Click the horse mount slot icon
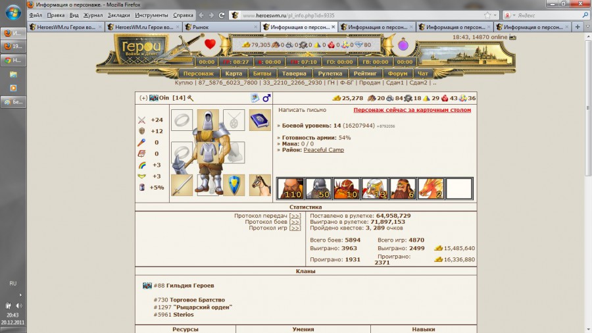 (260, 185)
